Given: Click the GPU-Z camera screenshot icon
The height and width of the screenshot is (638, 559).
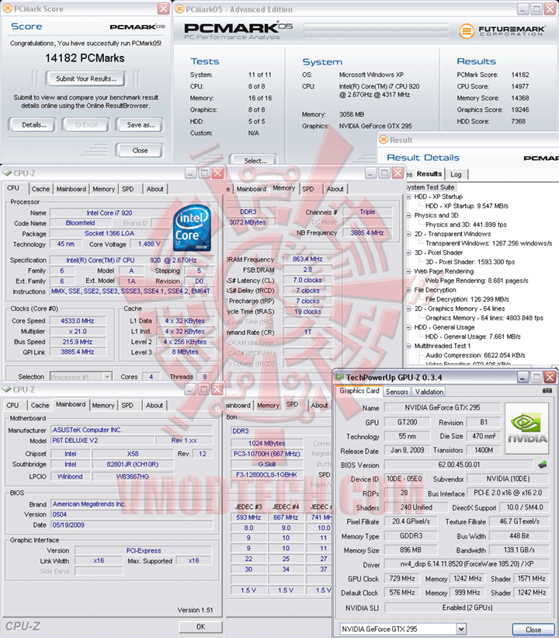Looking at the screenshot, I should pos(547,391).
